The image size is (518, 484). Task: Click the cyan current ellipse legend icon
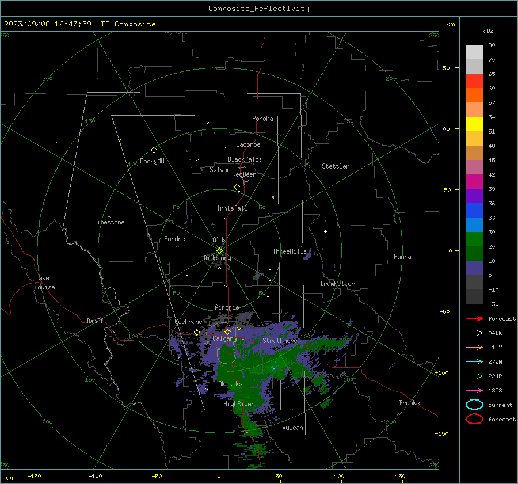tap(474, 405)
